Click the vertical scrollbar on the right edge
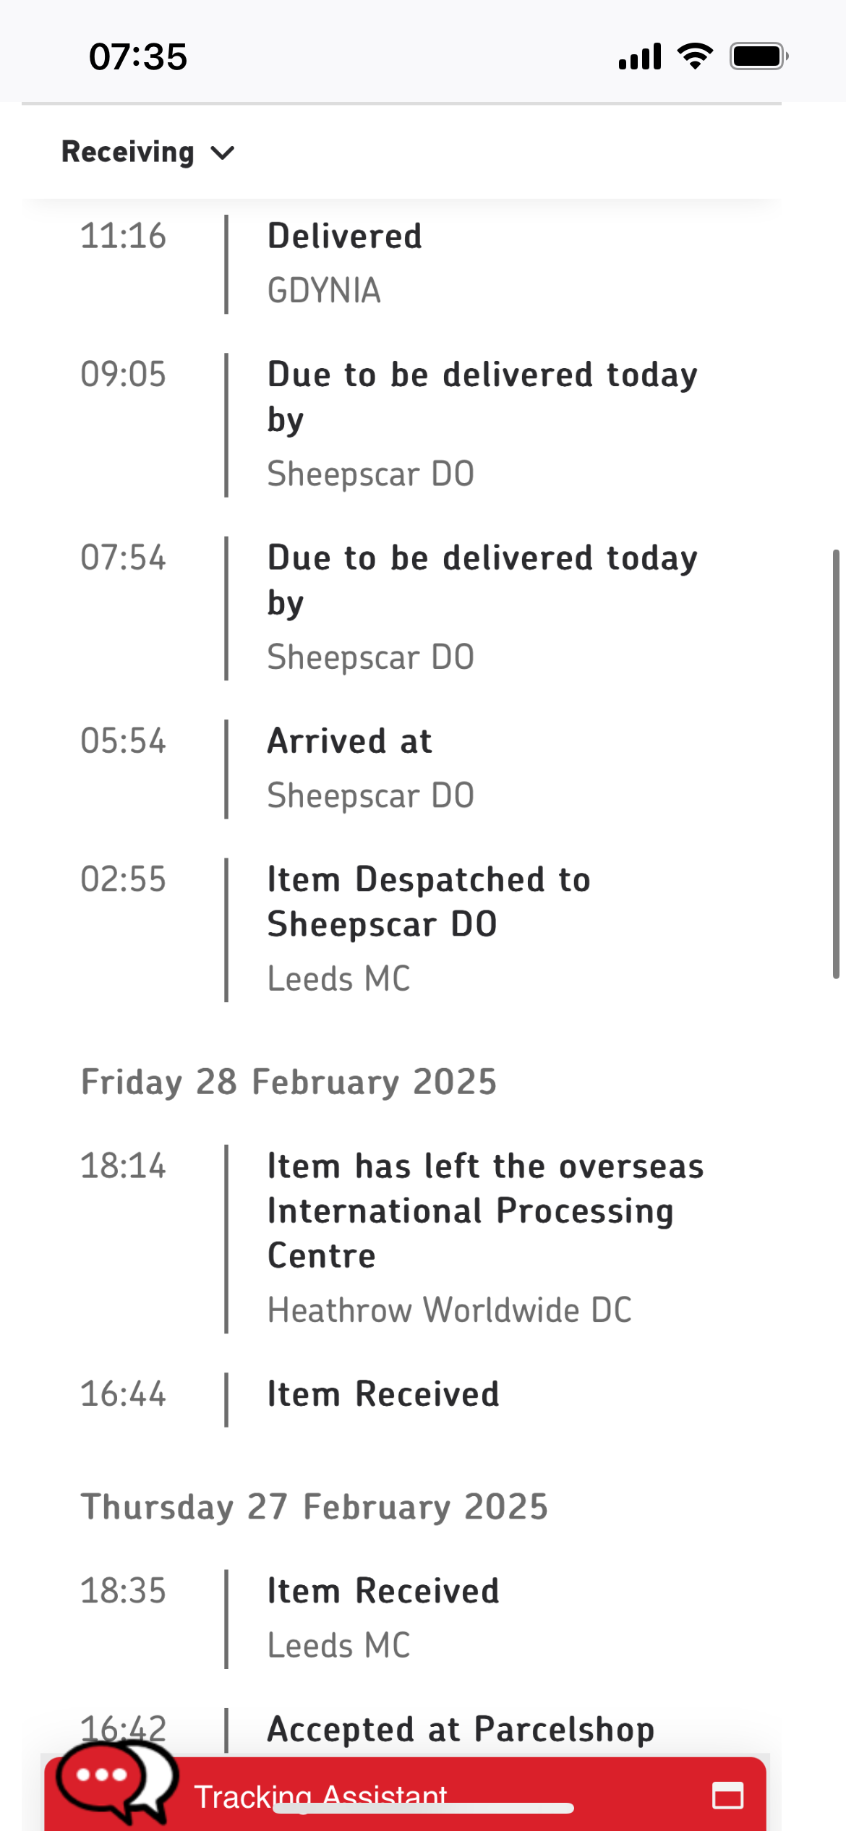Image resolution: width=846 pixels, height=1831 pixels. (836, 764)
